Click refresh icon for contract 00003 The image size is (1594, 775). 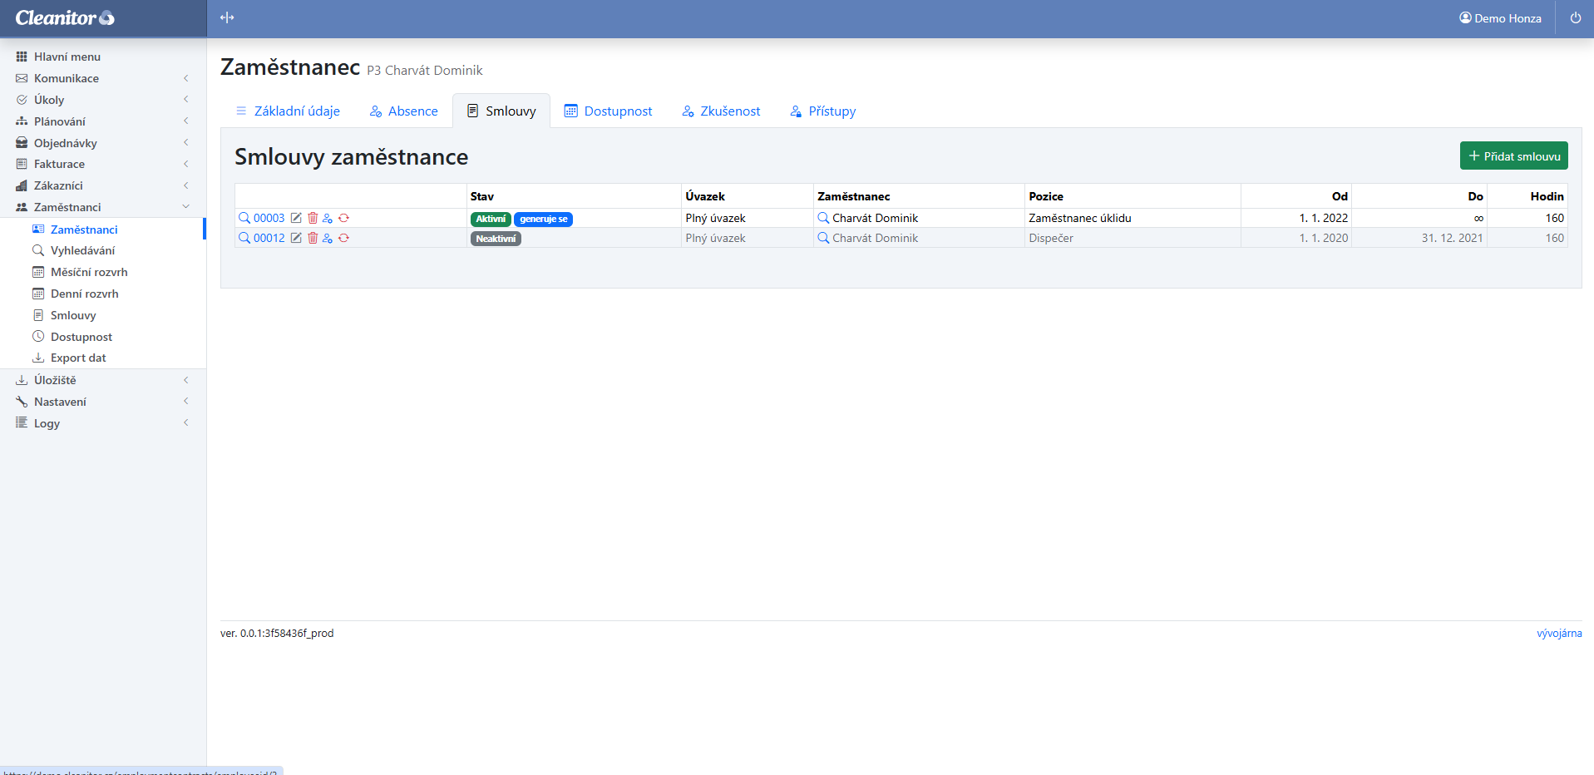pos(343,218)
